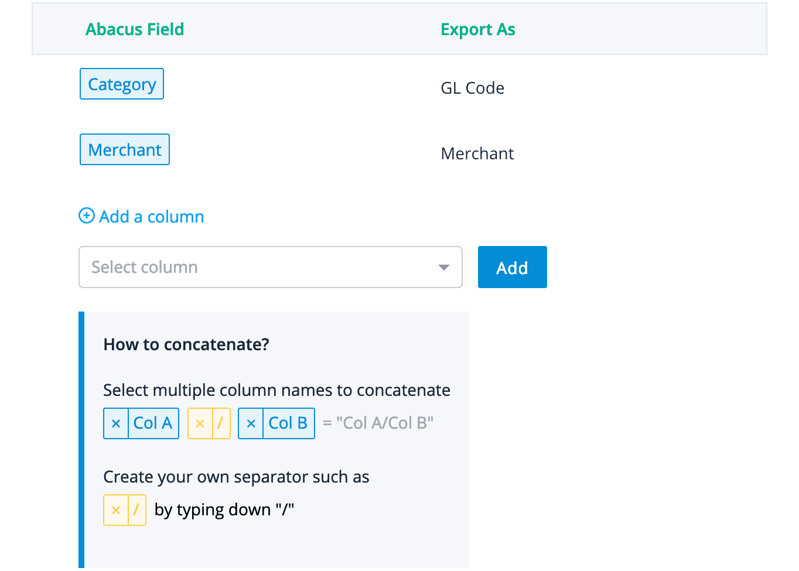Select the Category field tag
This screenshot has width=799, height=571.
tap(122, 84)
